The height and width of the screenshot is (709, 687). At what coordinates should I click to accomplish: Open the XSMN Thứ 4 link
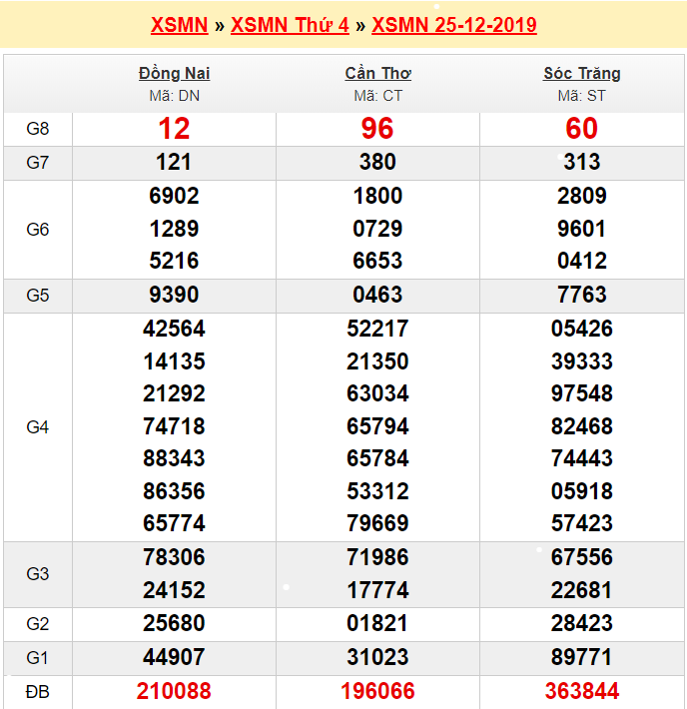point(290,25)
